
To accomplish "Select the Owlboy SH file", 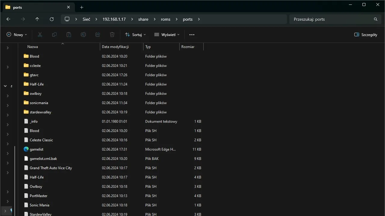I will (36, 187).
